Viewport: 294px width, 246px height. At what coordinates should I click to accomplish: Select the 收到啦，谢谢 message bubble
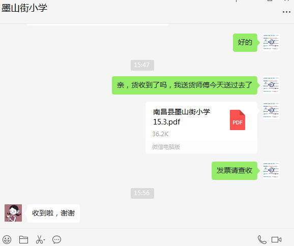(x=53, y=213)
